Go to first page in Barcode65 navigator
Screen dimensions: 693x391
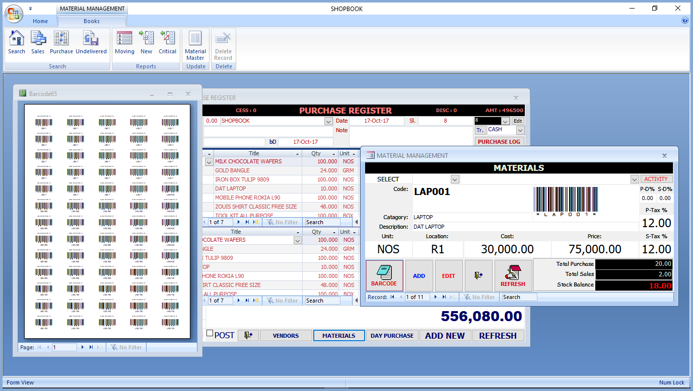(x=39, y=347)
